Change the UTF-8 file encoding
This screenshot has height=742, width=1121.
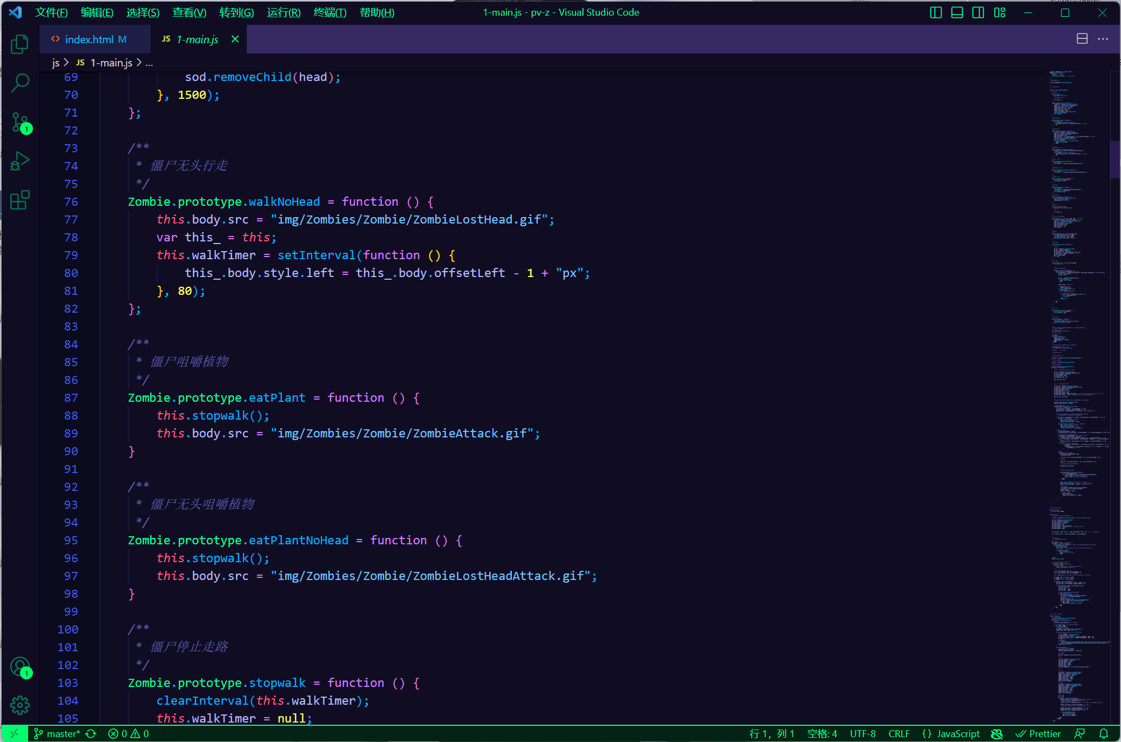863,733
